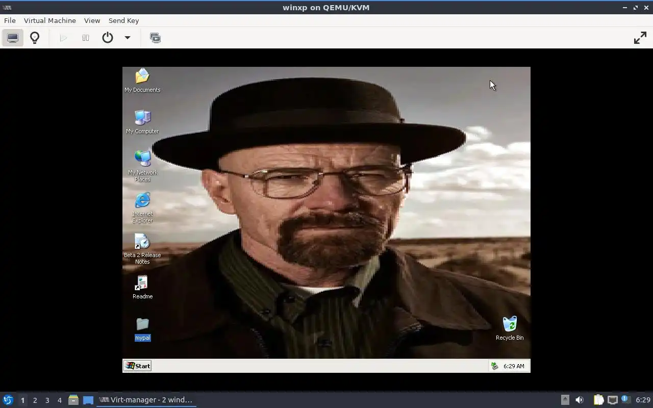The image size is (653, 408).
Task: Switch to workspace 4
Action: click(59, 400)
